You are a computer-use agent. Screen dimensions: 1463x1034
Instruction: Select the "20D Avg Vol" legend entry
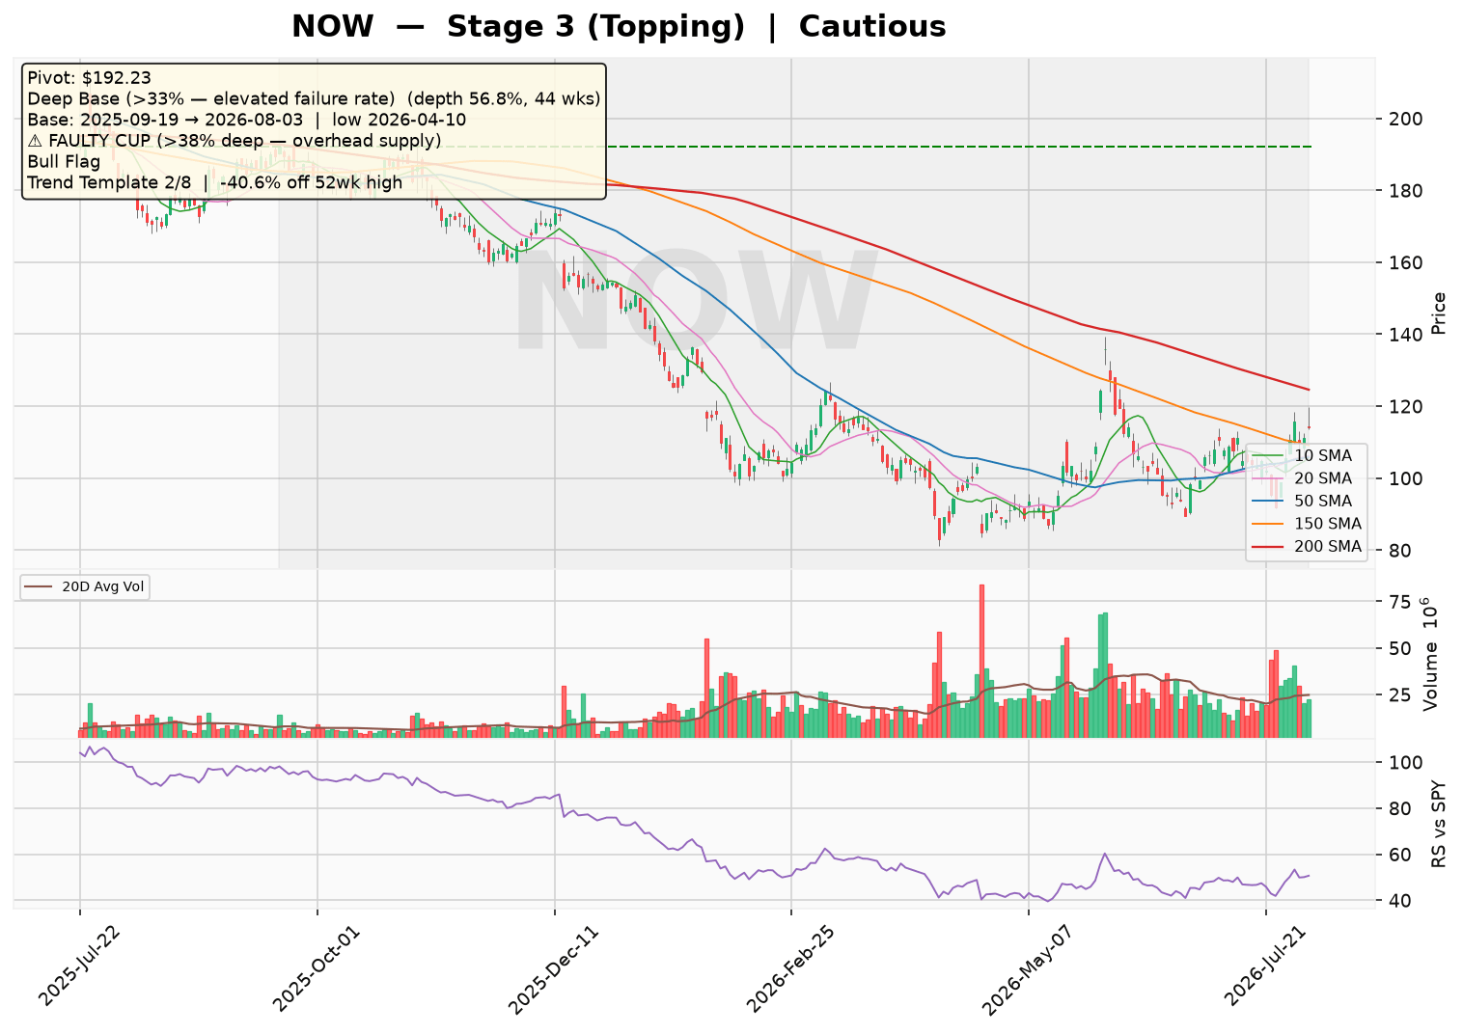tap(85, 585)
